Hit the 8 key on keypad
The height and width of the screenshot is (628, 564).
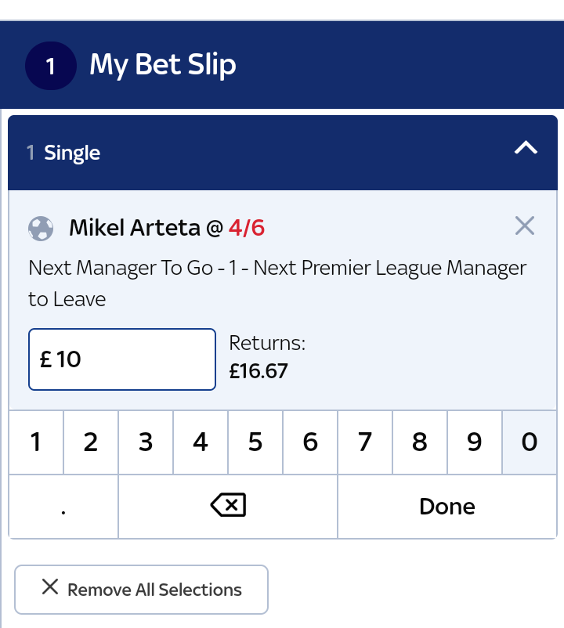coord(420,442)
